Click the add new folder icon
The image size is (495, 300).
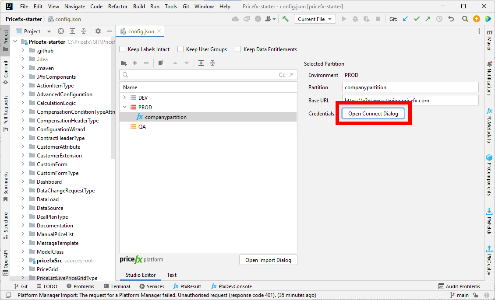pos(124,63)
